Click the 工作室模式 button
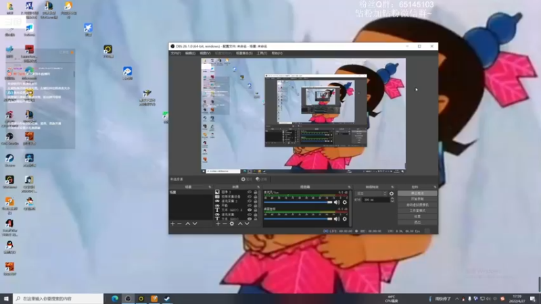Viewport: 541px width, 304px height. (x=417, y=211)
